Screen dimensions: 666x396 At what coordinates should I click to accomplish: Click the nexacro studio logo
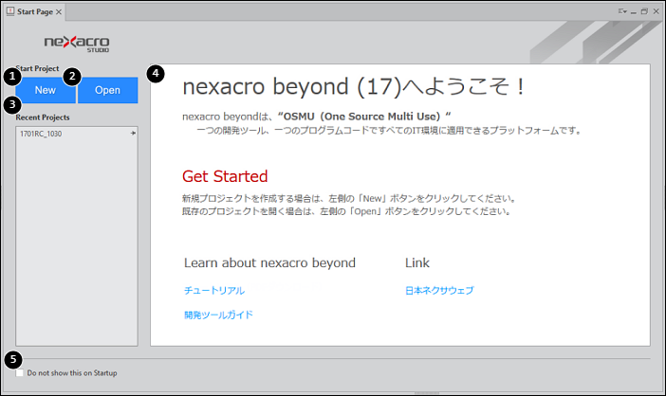pyautogui.click(x=77, y=44)
